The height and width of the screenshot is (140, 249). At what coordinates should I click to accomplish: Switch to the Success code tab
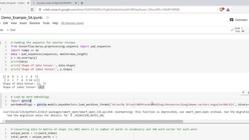point(54,3)
